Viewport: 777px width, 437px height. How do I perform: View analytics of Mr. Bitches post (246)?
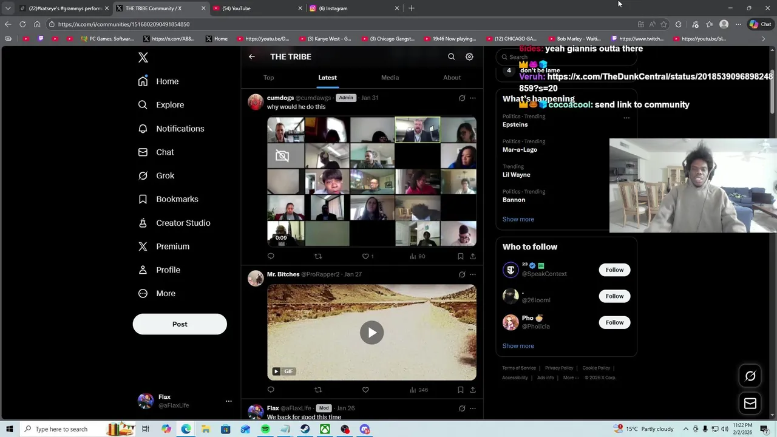click(418, 390)
